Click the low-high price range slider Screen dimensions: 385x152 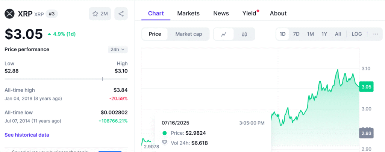(66, 79)
